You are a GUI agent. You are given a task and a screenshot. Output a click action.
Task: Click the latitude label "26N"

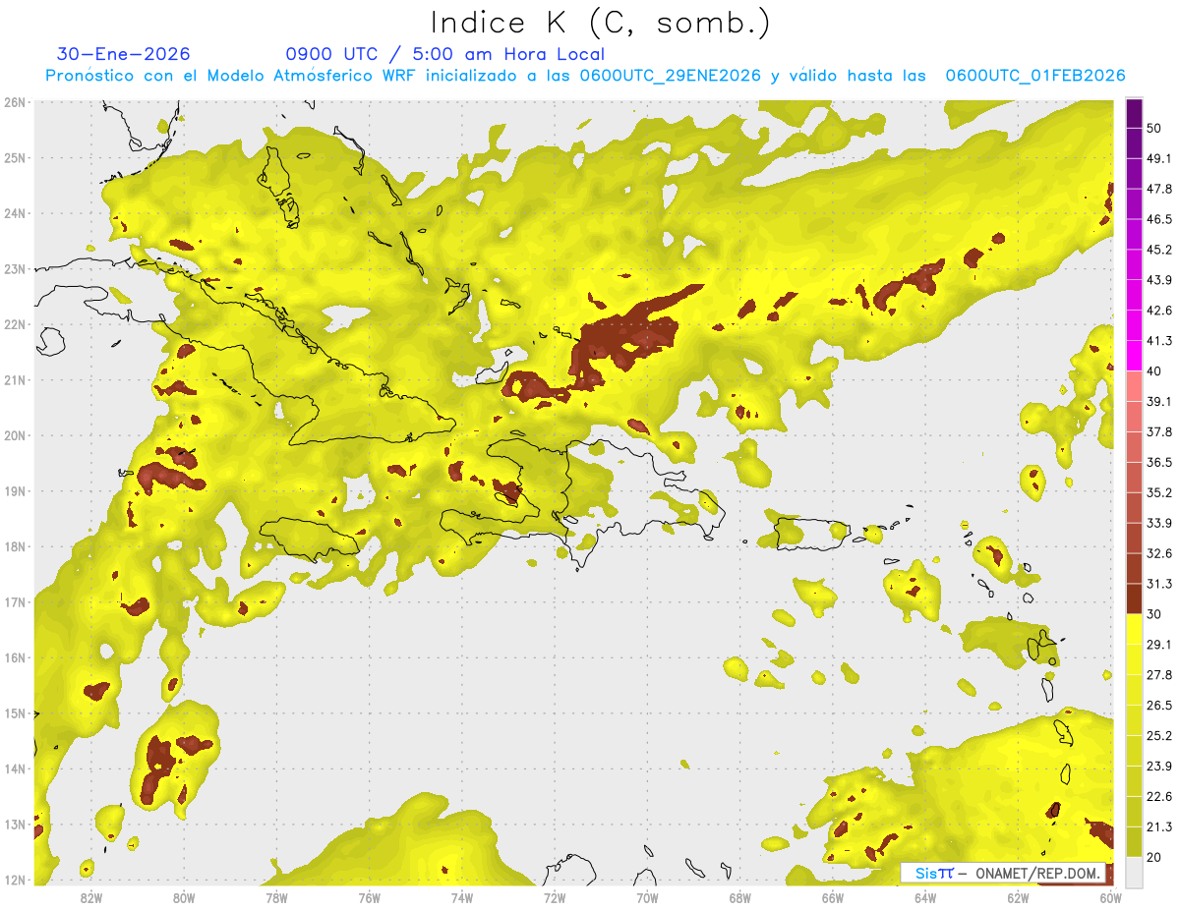click(15, 102)
